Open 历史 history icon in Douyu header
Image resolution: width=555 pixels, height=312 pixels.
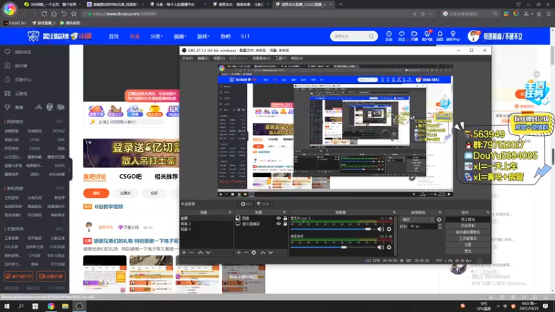pos(389,36)
